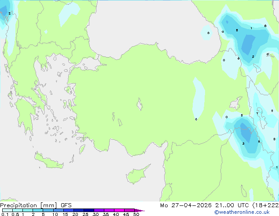Click the 25–30 mm navy legend swatch
The height and width of the screenshot is (216, 279).
(x=89, y=210)
